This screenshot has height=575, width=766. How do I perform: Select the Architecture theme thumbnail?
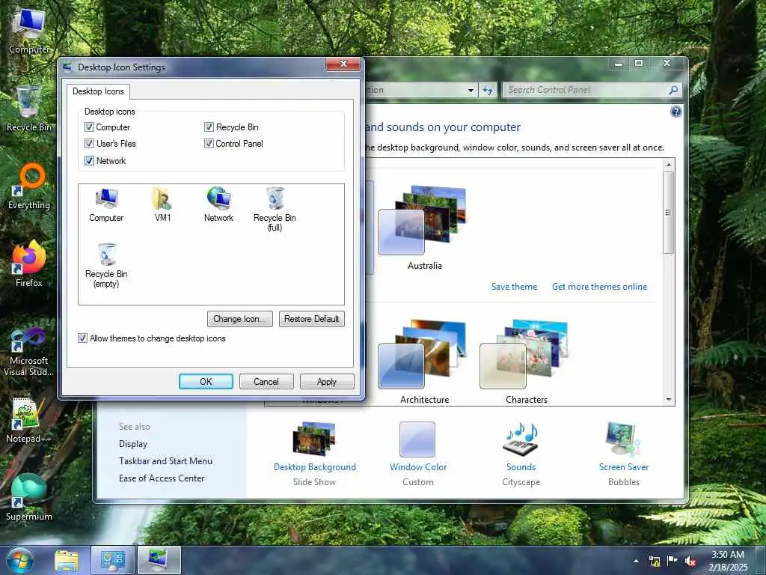[x=424, y=362]
